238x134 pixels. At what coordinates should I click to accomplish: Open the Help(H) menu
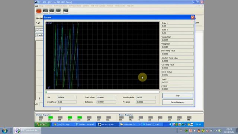pyautogui.click(x=130, y=6)
